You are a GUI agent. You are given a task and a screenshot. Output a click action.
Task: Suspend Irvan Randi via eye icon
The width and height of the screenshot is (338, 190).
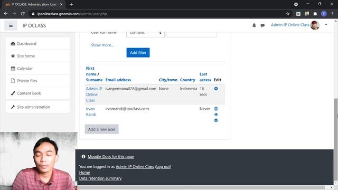216,115
